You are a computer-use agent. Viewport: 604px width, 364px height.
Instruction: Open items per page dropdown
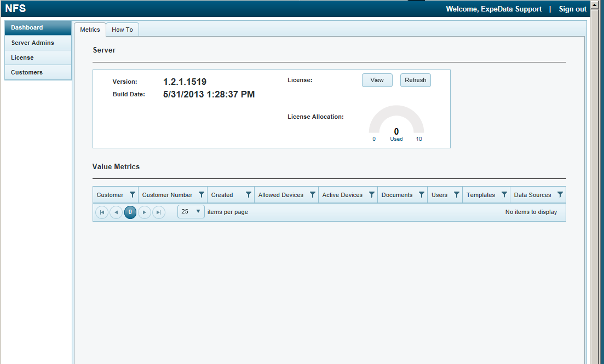pyautogui.click(x=191, y=211)
